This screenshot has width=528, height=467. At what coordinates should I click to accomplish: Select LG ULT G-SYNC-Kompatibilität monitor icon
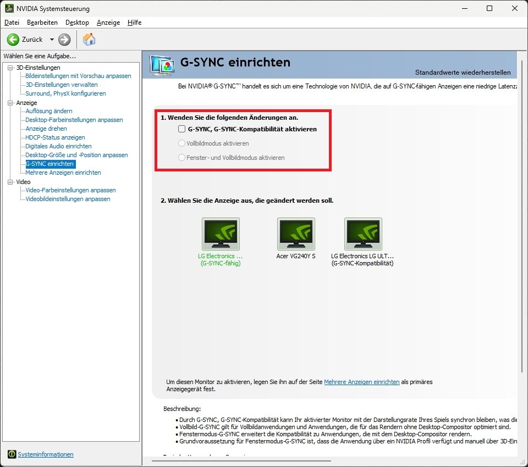point(363,234)
